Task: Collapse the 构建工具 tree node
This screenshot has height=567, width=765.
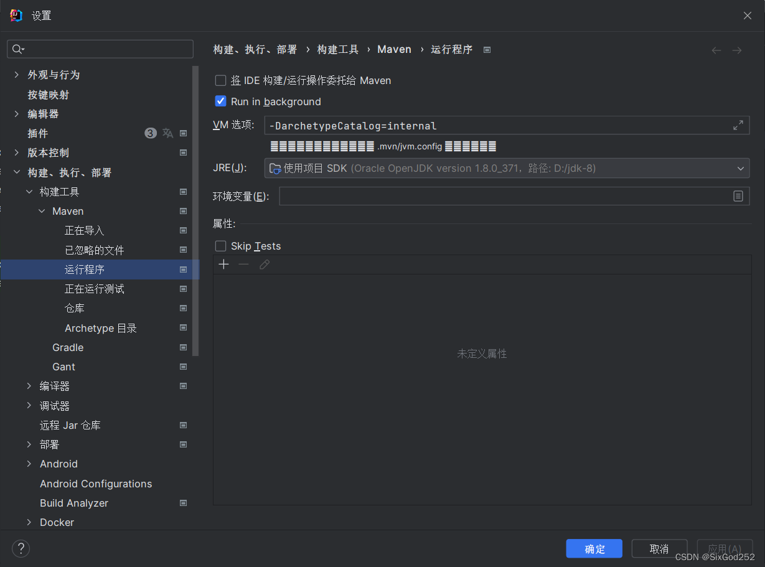Action: tap(29, 192)
